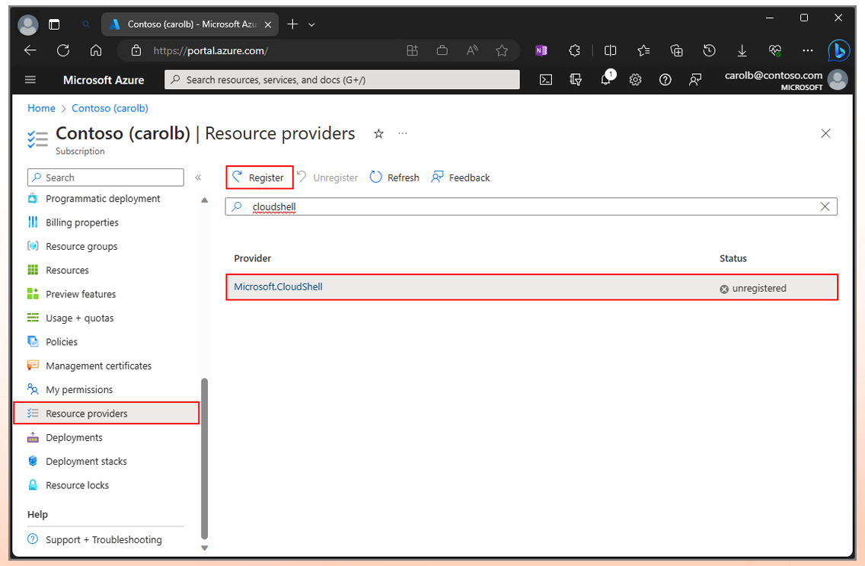Open Azure portal settings gear

pos(635,80)
